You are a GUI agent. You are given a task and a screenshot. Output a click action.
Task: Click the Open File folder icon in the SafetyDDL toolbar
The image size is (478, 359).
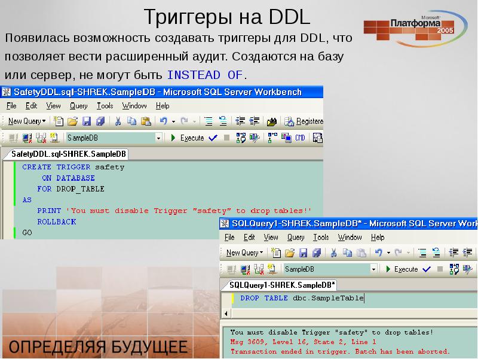(x=73, y=121)
